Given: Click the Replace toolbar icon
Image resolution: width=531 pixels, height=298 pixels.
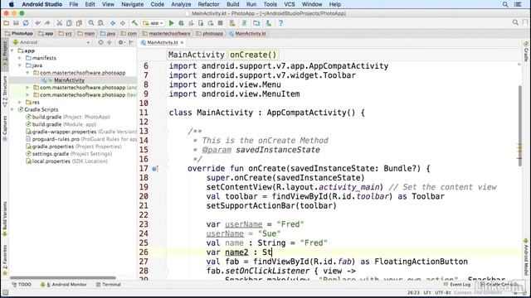Looking at the screenshot, I should point(101,23).
